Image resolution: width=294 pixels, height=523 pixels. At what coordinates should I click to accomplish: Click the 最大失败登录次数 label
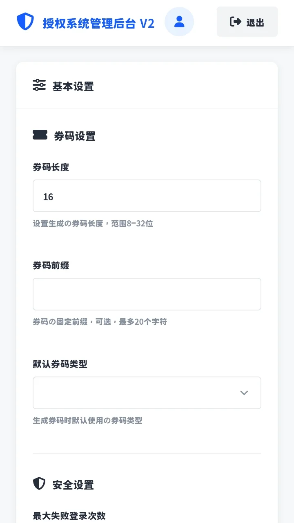pyautogui.click(x=69, y=516)
